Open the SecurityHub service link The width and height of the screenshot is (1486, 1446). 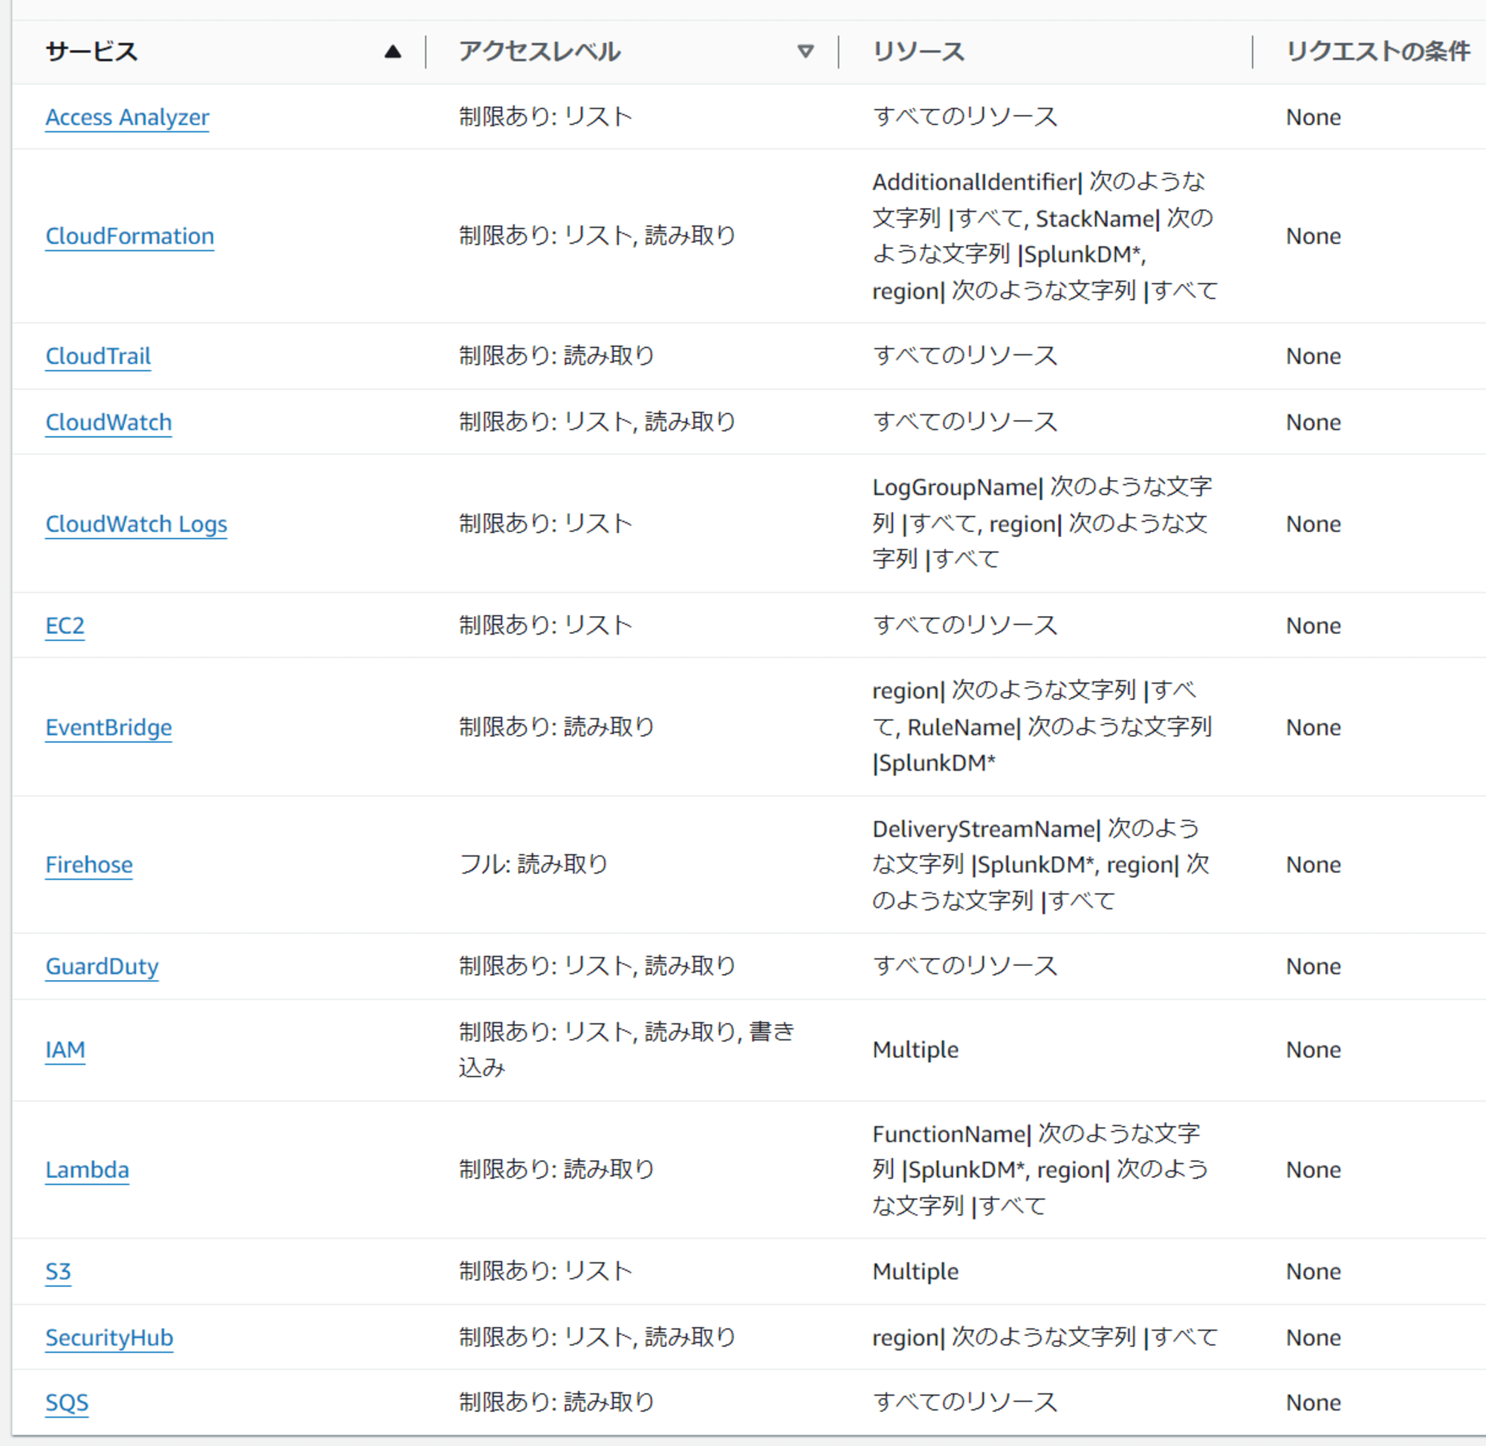[x=109, y=1338]
